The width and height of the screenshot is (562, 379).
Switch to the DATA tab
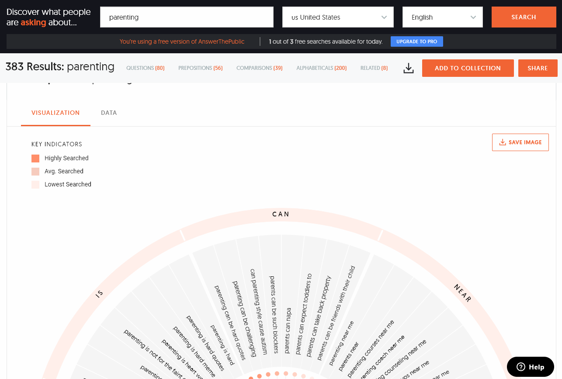(108, 113)
